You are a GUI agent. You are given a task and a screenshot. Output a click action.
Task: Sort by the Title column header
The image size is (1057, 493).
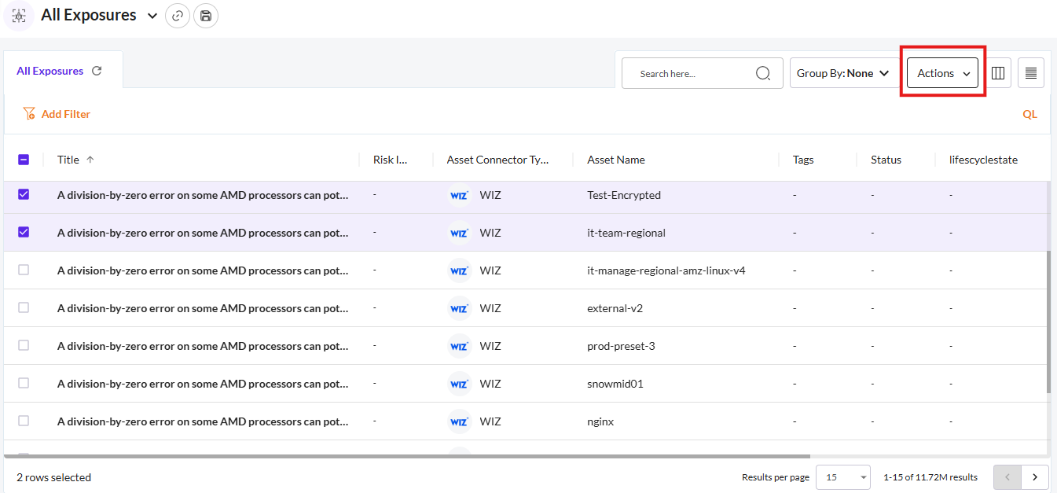click(68, 160)
